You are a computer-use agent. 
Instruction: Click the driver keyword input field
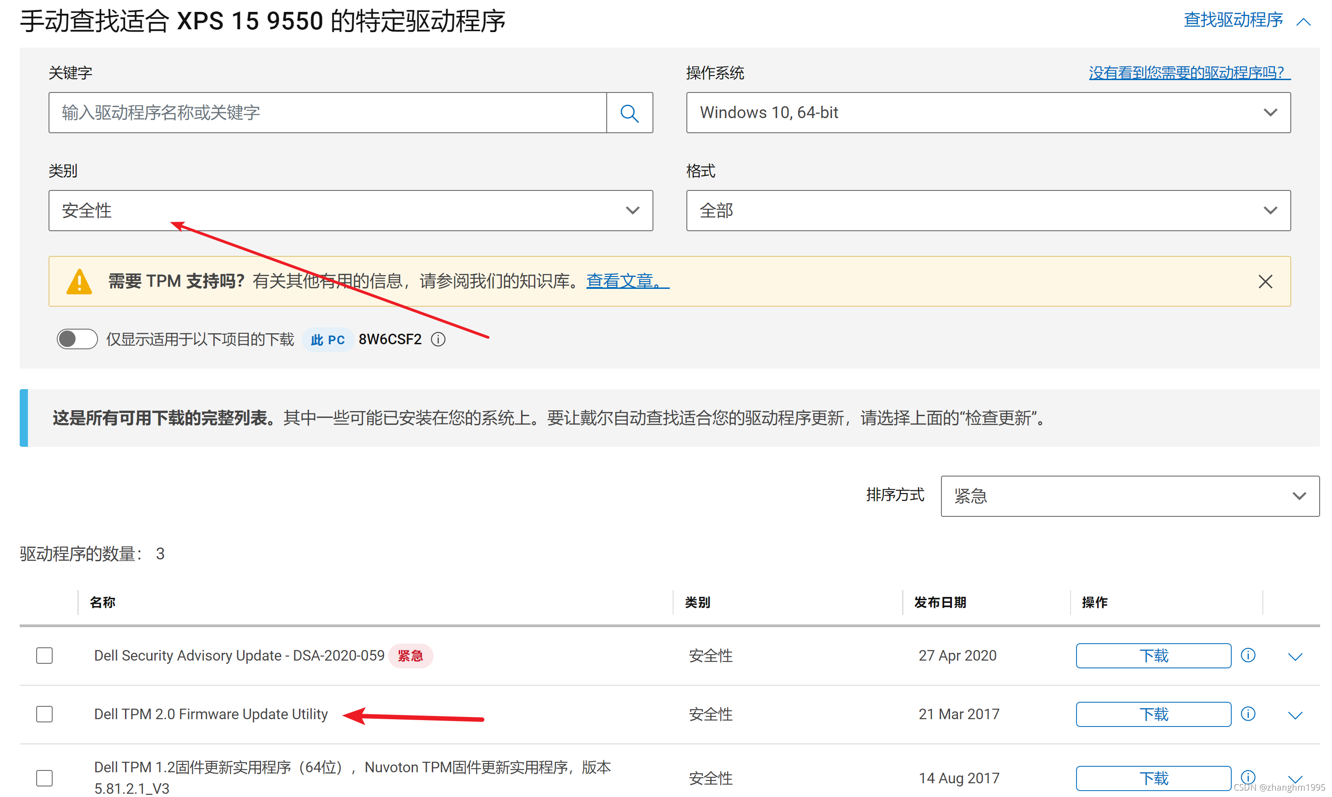327,113
